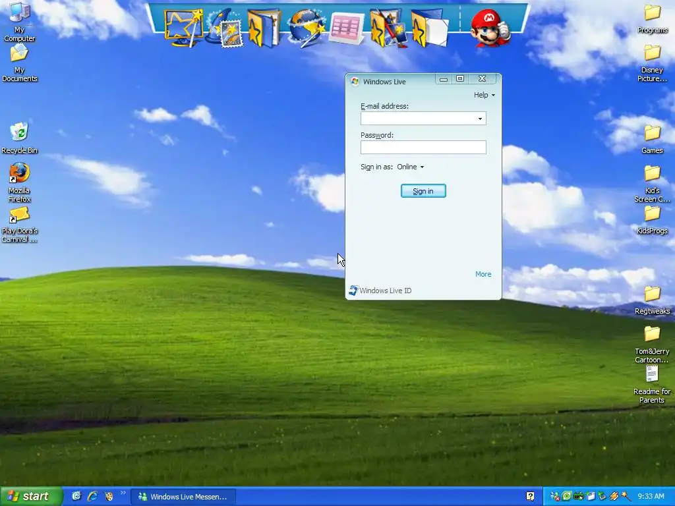
Task: Maximize the Windows Live window
Action: pyautogui.click(x=459, y=79)
